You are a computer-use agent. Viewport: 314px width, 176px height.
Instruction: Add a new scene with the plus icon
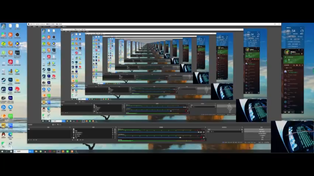(x=28, y=140)
